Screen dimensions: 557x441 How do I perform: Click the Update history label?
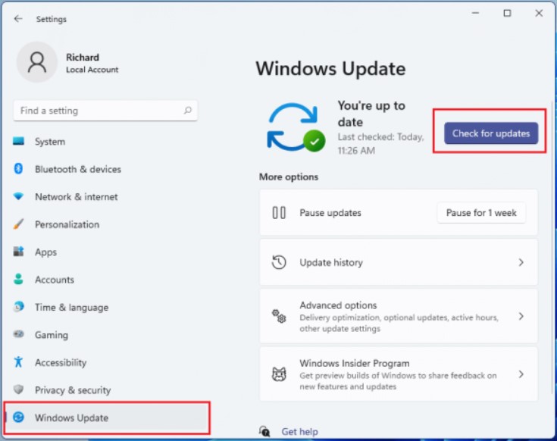[x=331, y=262]
